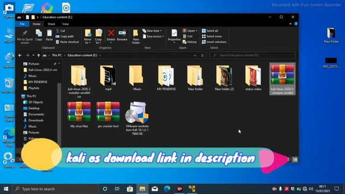Click Edit in Open group
This screenshot has height=194, width=345.
coord(188,36)
